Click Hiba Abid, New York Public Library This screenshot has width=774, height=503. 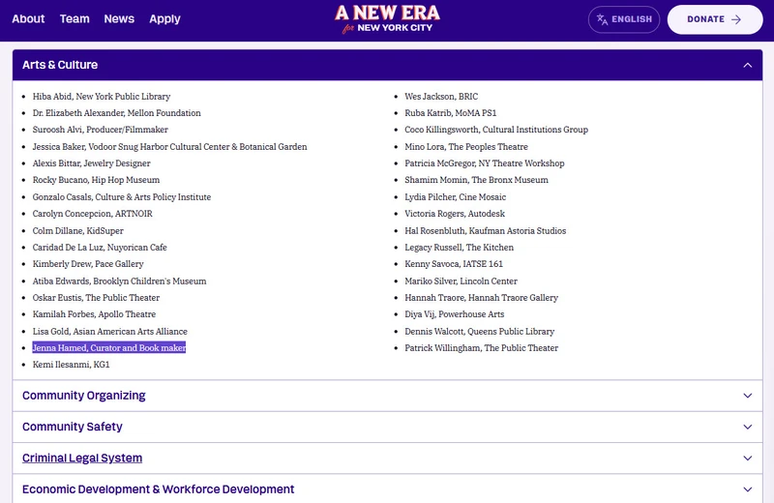(102, 97)
